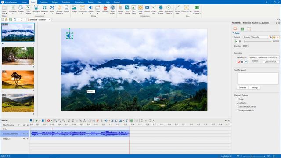Insert a Web Object
This screenshot has width=281, height=158.
coord(113,10)
